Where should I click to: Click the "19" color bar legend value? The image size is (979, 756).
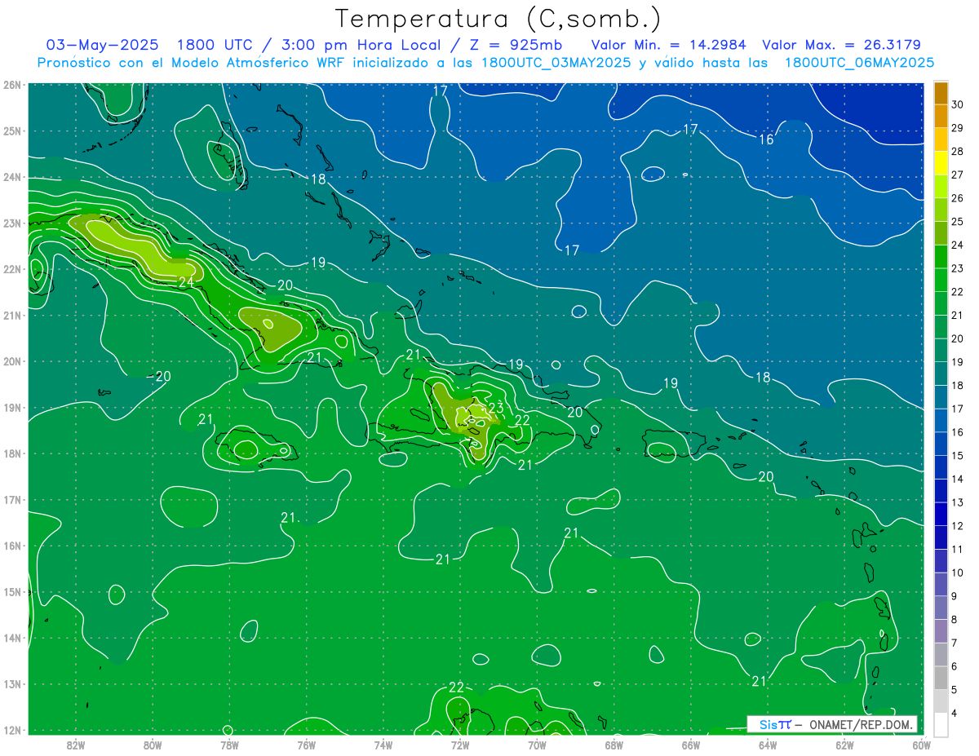point(957,361)
